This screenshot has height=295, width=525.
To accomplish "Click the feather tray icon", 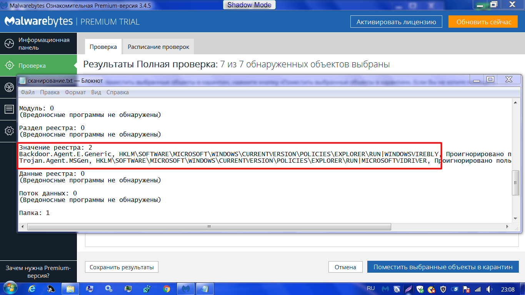I will pos(408,289).
